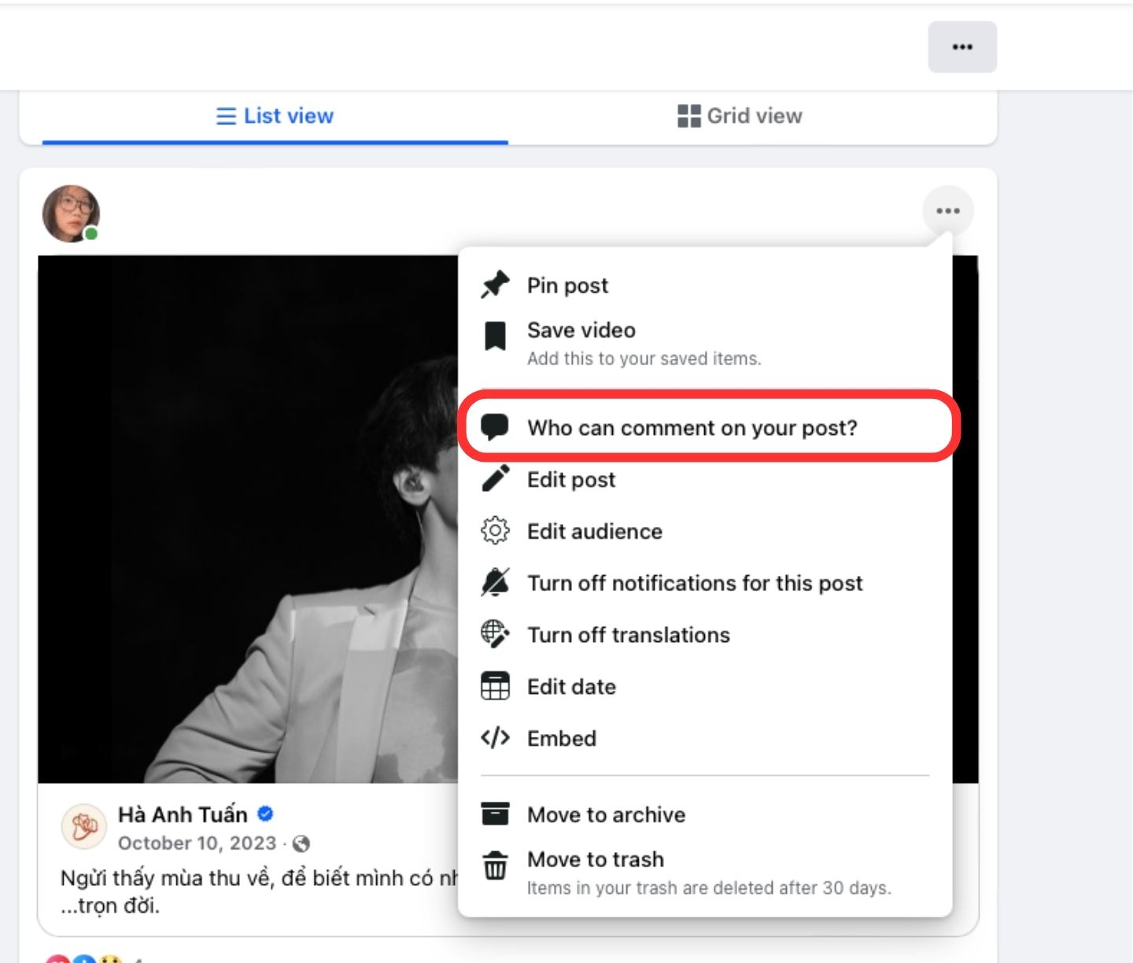1133x963 pixels.
Task: Switch to the List view tab
Action: [x=275, y=116]
